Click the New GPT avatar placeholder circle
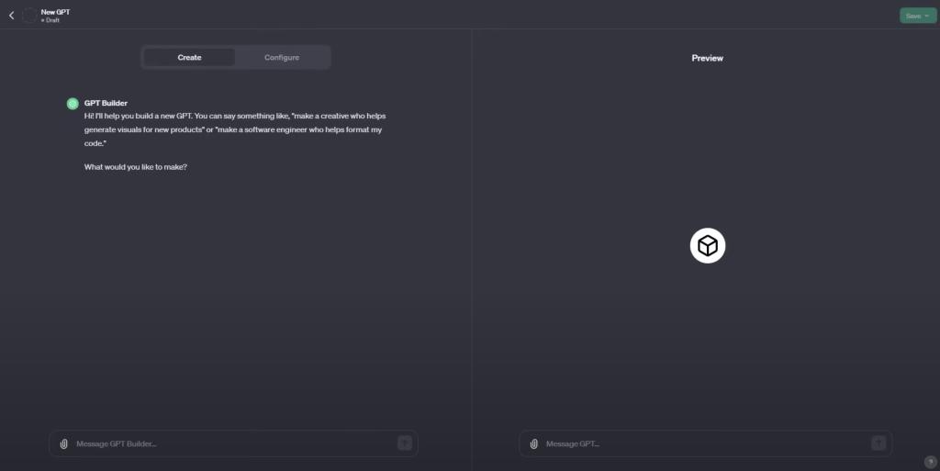 29,16
